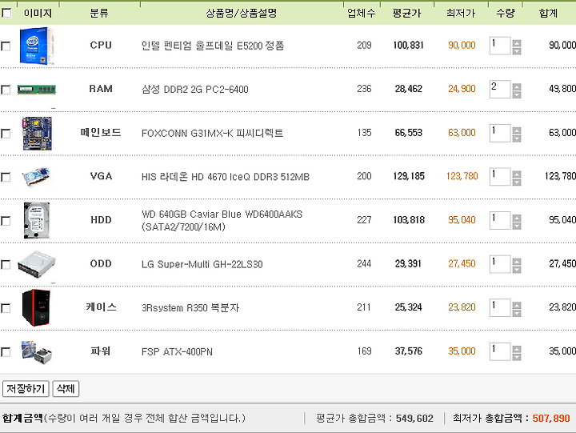Decrease RAM quantity with down arrow
Screen dimensions: 576x433
tap(517, 94)
